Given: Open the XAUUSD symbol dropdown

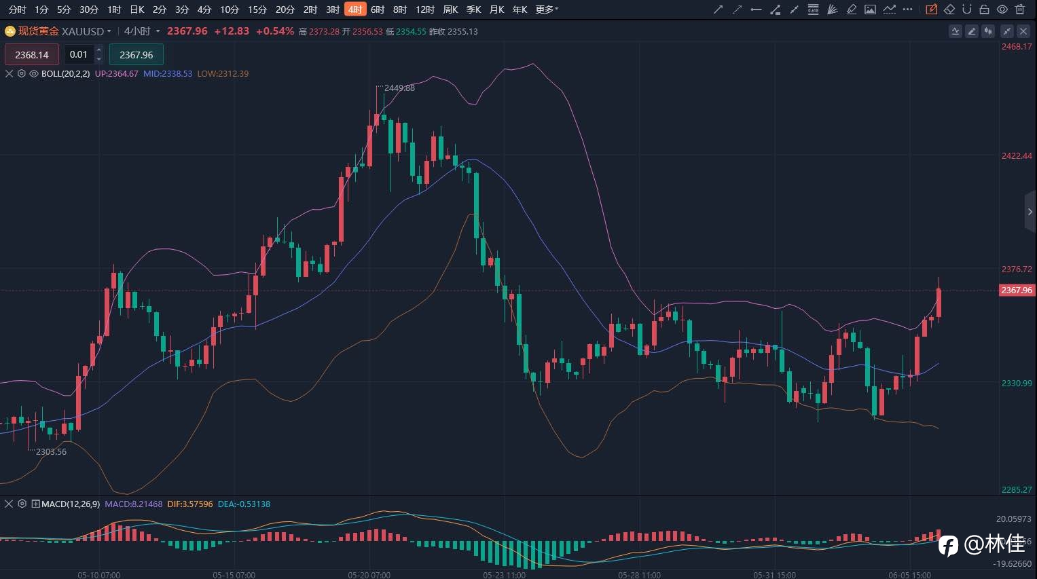Looking at the screenshot, I should [x=109, y=31].
